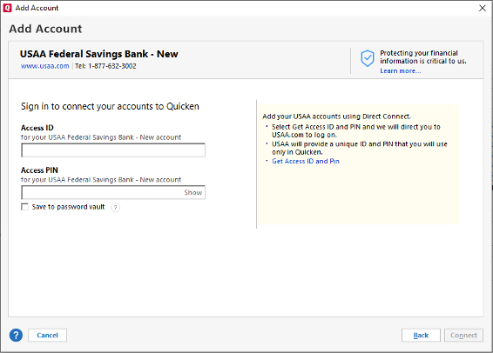Enable Save to password vault checkbox
This screenshot has width=493, height=353.
coord(24,207)
